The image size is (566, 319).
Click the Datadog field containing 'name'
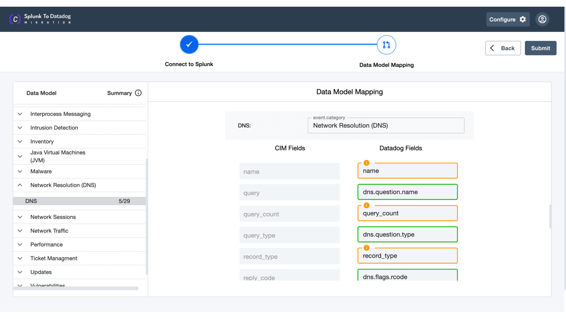point(408,170)
